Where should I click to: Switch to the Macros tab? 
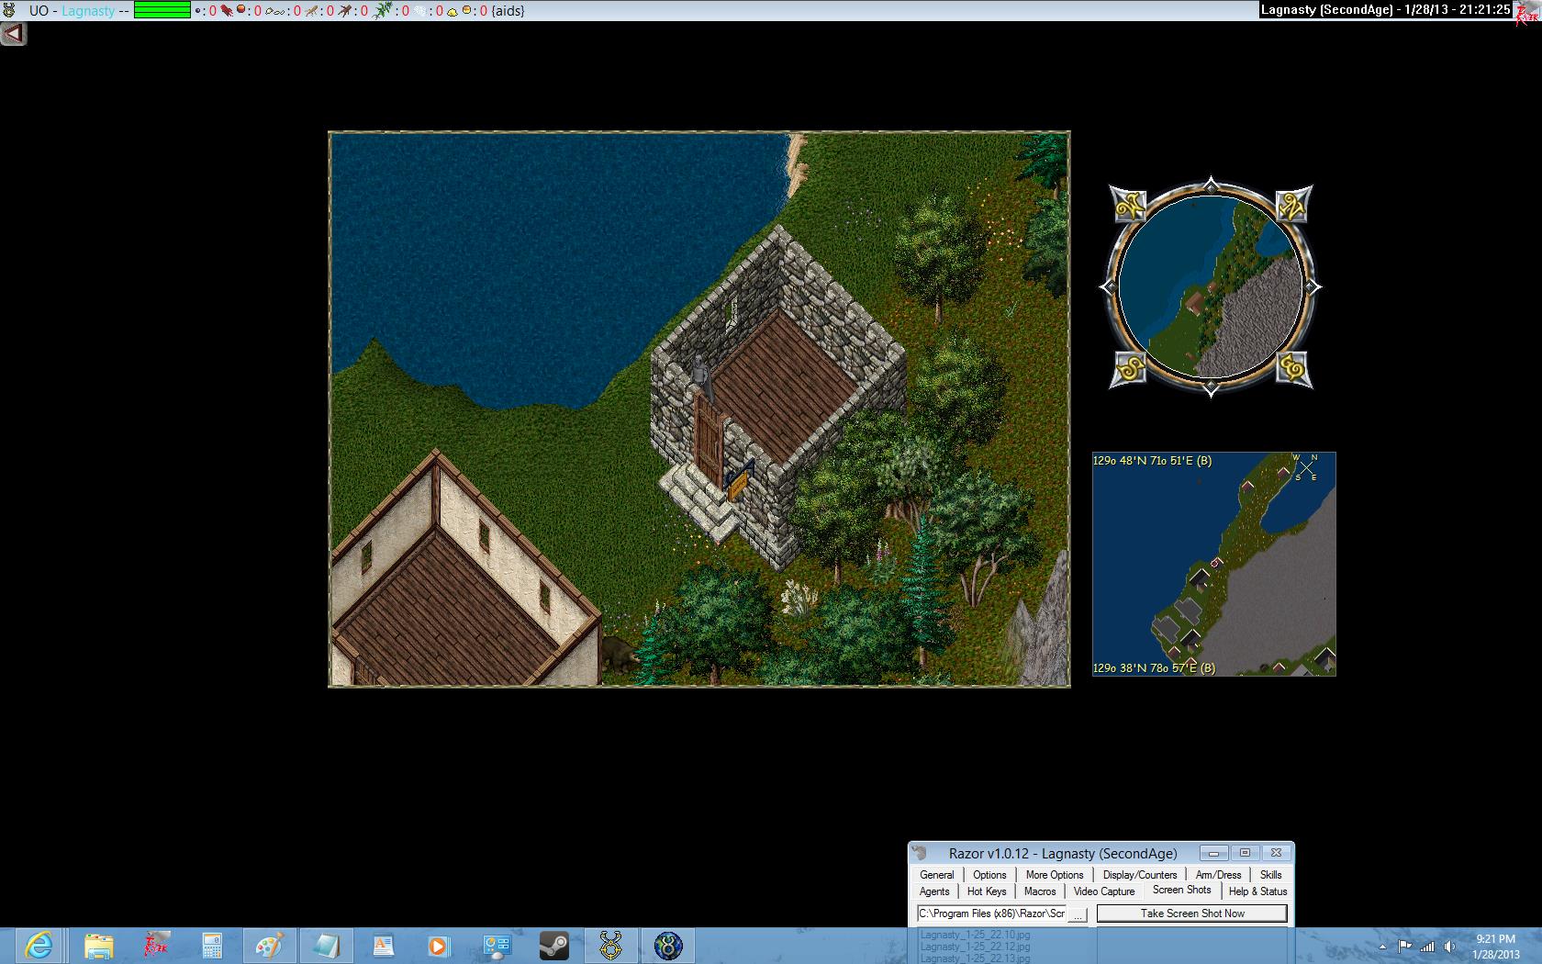tap(1040, 891)
